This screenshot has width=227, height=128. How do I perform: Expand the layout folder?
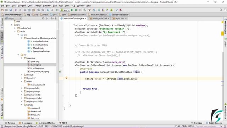click(22, 75)
